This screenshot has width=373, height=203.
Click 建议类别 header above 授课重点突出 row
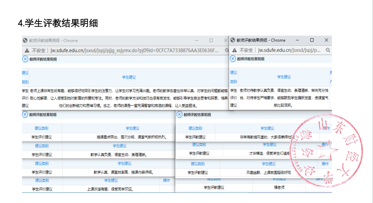pos(42,128)
